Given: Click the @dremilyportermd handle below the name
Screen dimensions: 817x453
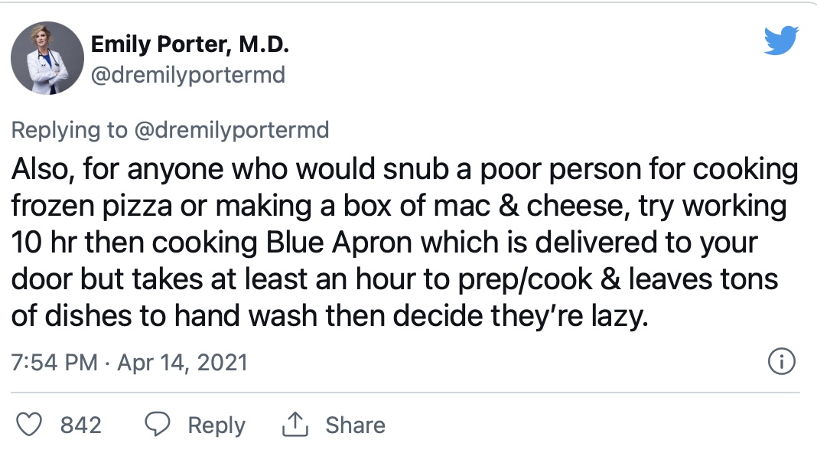Looking at the screenshot, I should (188, 75).
